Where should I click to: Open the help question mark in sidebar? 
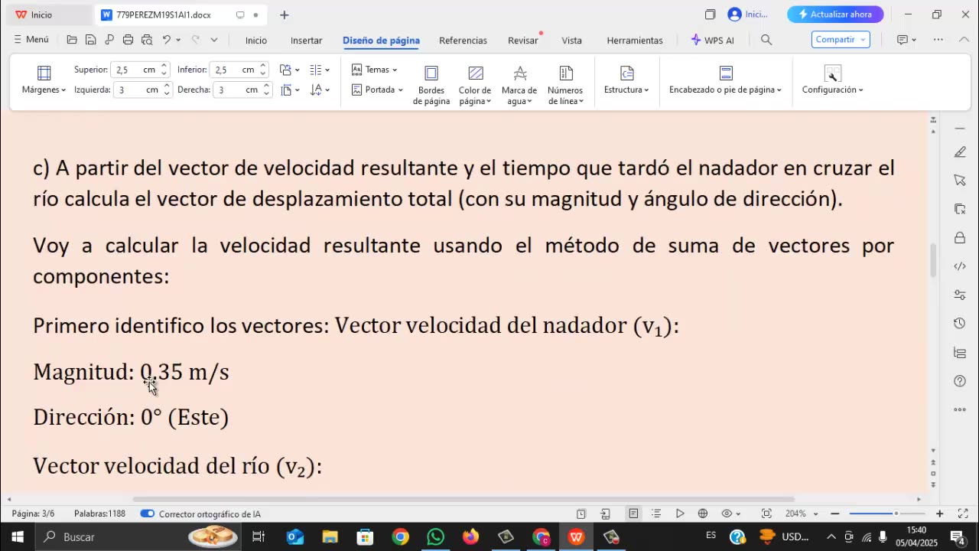click(960, 380)
